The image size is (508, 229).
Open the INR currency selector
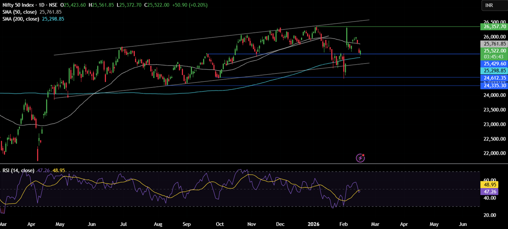tap(489, 5)
